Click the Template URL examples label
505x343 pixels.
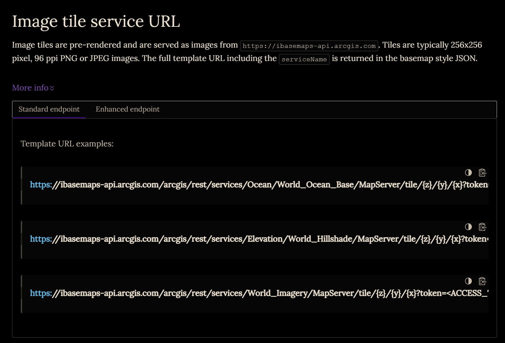[x=67, y=144]
